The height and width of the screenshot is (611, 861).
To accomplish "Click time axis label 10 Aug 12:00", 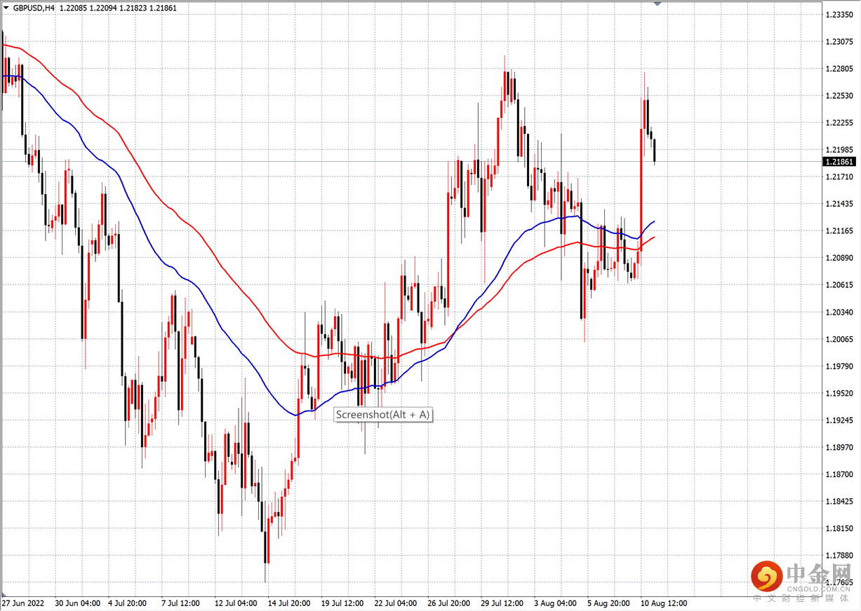I will (663, 603).
